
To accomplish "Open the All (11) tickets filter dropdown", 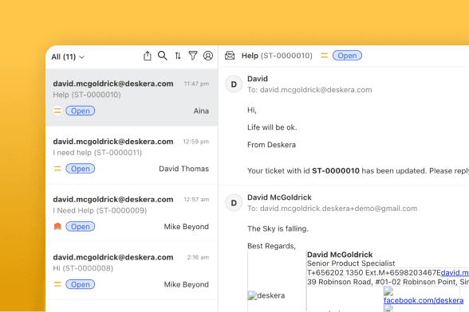I will click(x=68, y=57).
